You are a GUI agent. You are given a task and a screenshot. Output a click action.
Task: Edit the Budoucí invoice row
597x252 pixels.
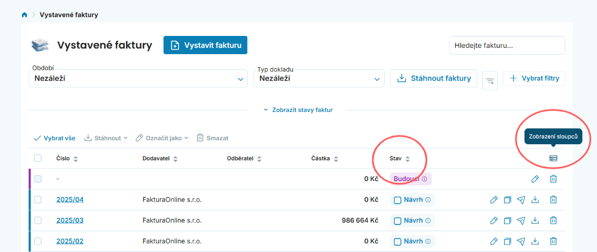tap(535, 179)
